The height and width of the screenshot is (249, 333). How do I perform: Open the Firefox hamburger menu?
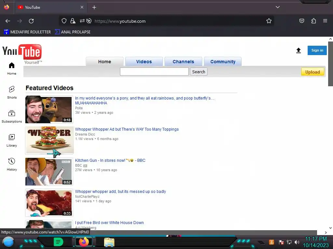(x=325, y=21)
